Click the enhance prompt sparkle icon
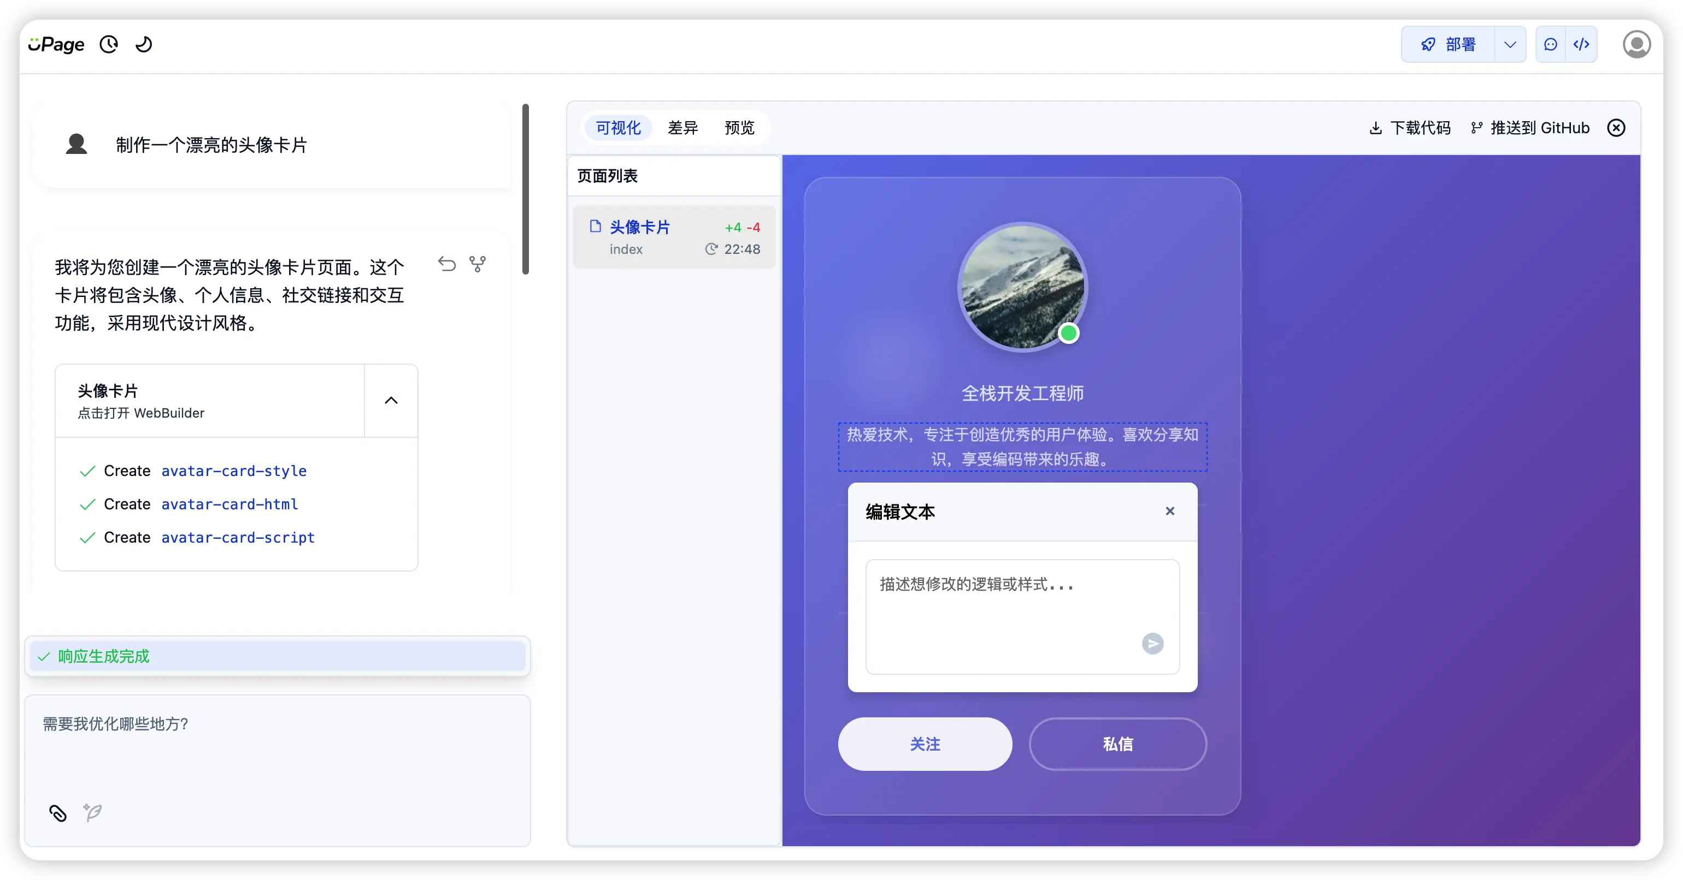Viewport: 1683px width, 880px height. 93,813
